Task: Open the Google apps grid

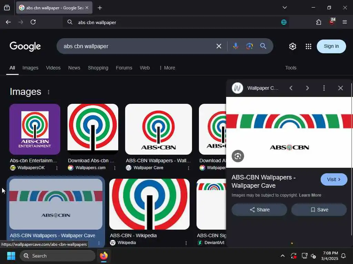Action: click(x=309, y=46)
